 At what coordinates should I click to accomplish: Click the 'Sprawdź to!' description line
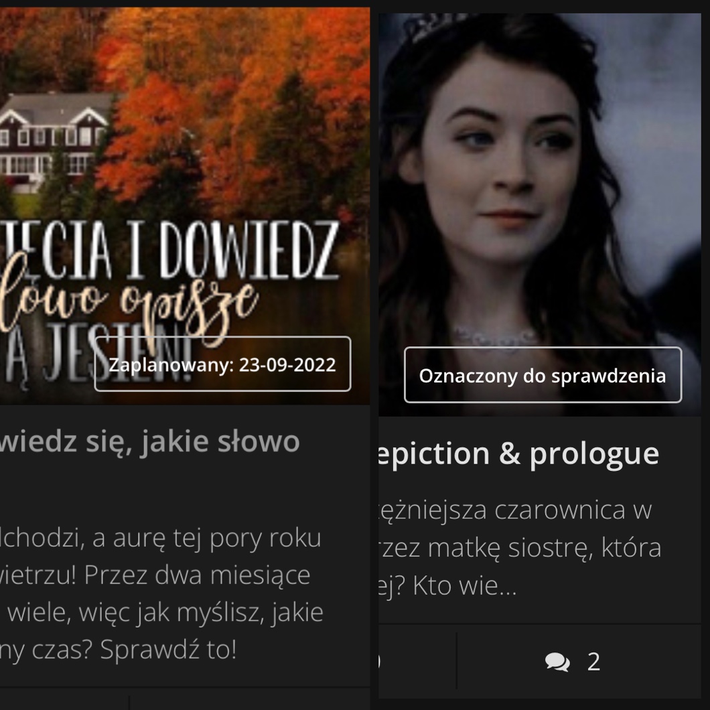tap(168, 649)
